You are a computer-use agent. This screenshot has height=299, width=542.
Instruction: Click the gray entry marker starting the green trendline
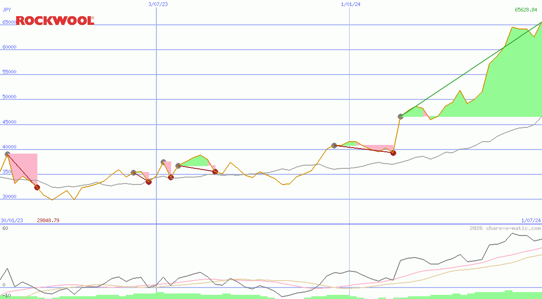pyautogui.click(x=400, y=116)
